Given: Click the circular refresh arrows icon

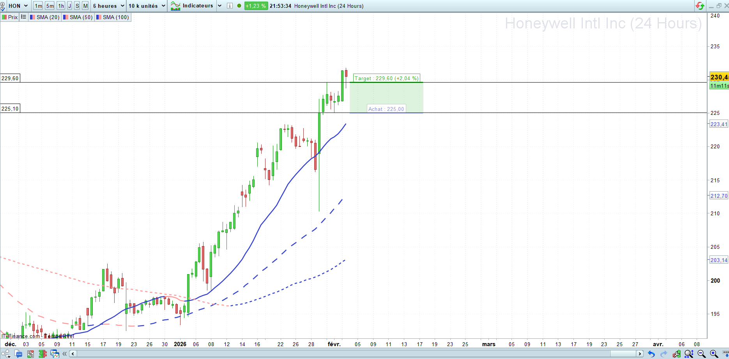Looking at the screenshot, I should (x=700, y=6).
